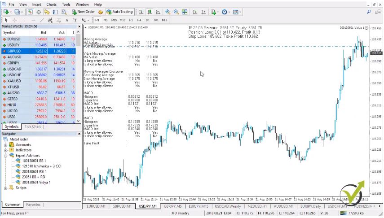Image resolution: width=384 pixels, height=218 pixels.
Task: Expand the Scripts tree node
Action: [5, 188]
